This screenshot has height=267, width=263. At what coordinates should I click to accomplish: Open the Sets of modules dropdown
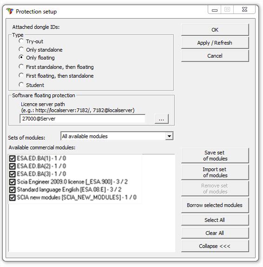tap(169, 136)
